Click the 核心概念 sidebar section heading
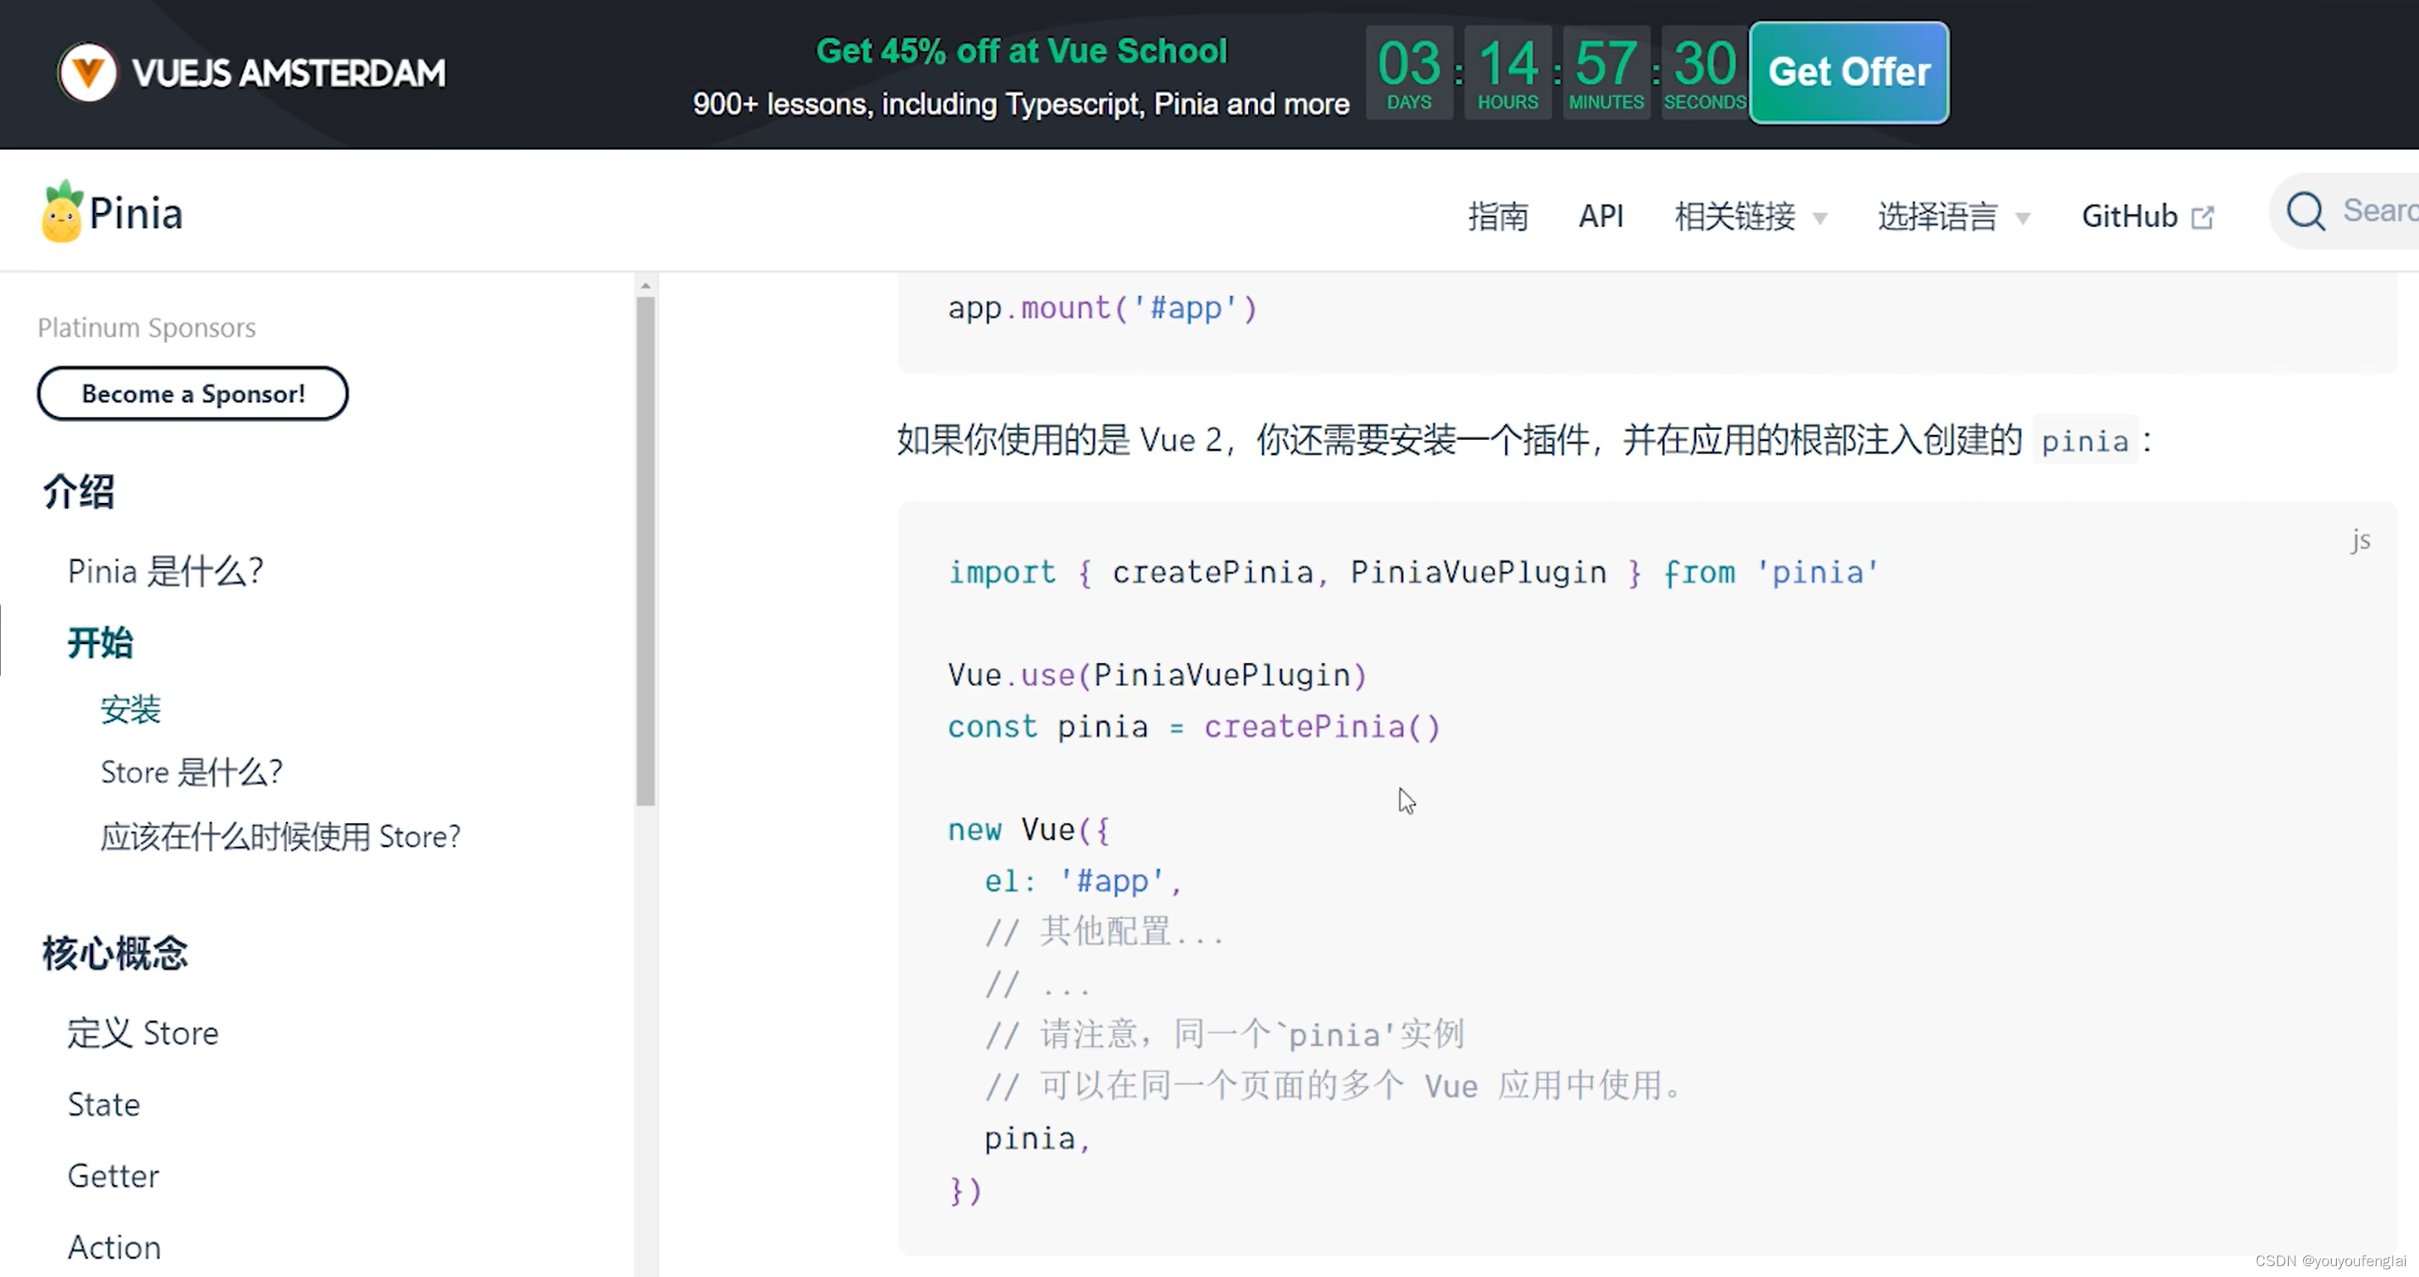The width and height of the screenshot is (2419, 1277). point(115,952)
